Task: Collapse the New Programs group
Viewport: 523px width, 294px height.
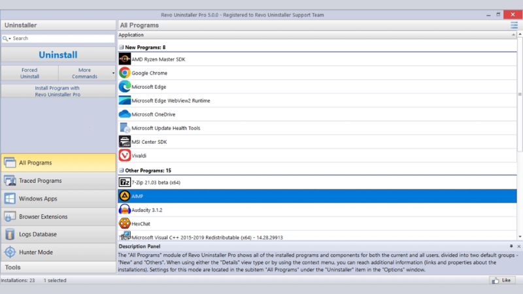Action: (x=122, y=47)
